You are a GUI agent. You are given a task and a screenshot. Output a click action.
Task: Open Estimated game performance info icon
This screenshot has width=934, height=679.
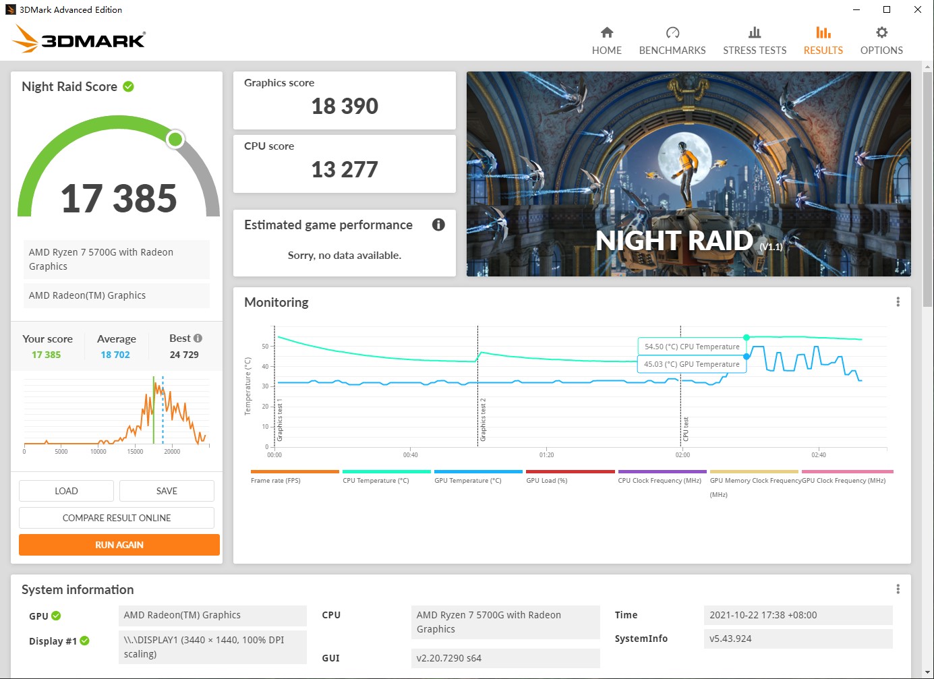(438, 225)
